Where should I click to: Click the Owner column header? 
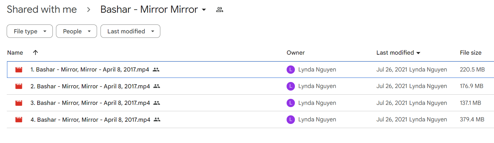(296, 53)
